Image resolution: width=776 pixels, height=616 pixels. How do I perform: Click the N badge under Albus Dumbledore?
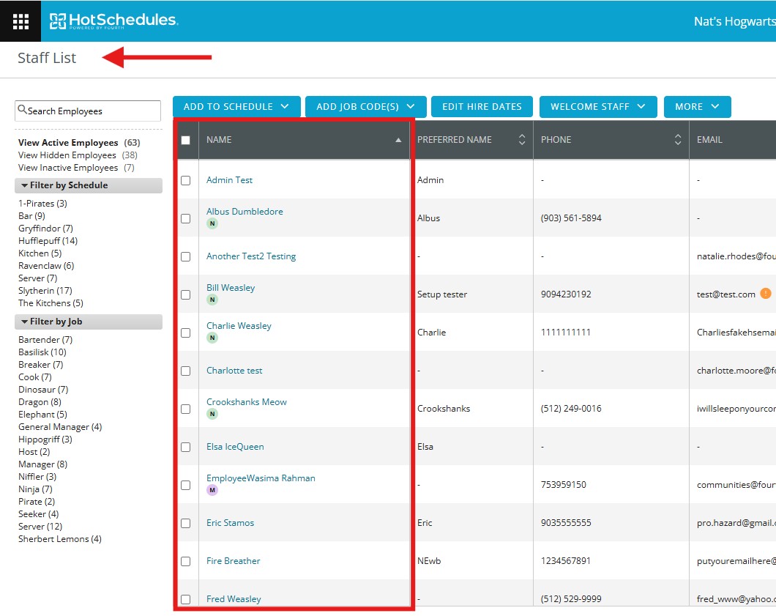click(x=212, y=223)
